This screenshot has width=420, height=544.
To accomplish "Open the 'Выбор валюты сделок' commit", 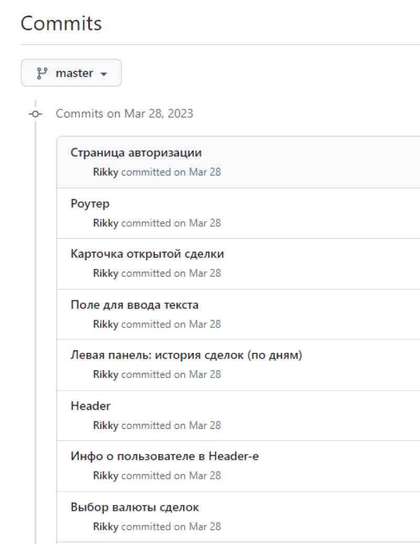I will coord(134,507).
